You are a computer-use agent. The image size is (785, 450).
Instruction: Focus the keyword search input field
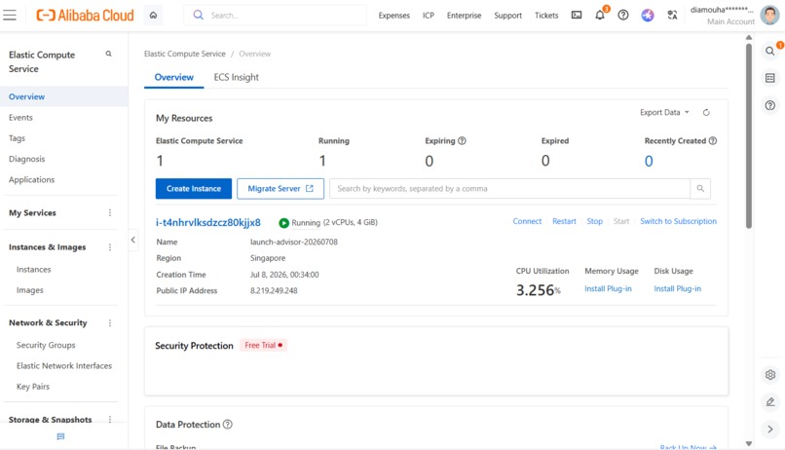click(509, 189)
